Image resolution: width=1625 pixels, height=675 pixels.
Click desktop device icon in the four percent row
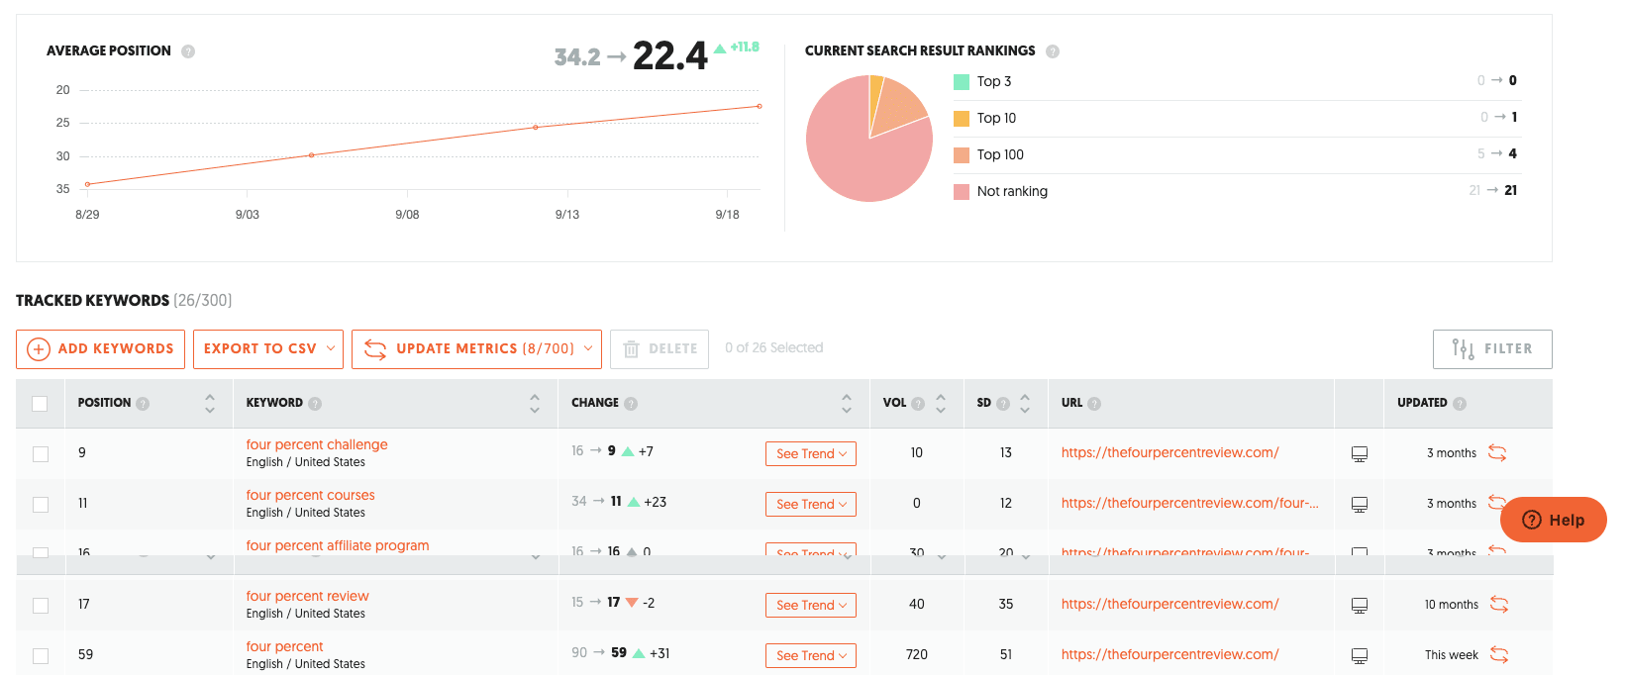(1360, 656)
